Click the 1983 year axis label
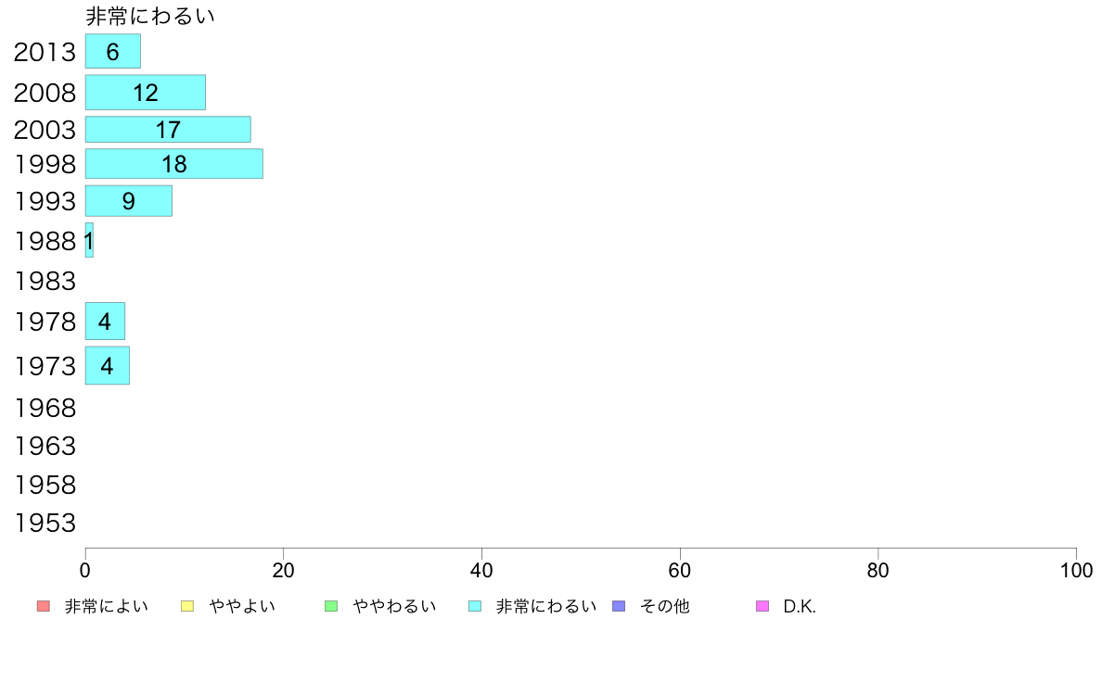 click(x=45, y=282)
